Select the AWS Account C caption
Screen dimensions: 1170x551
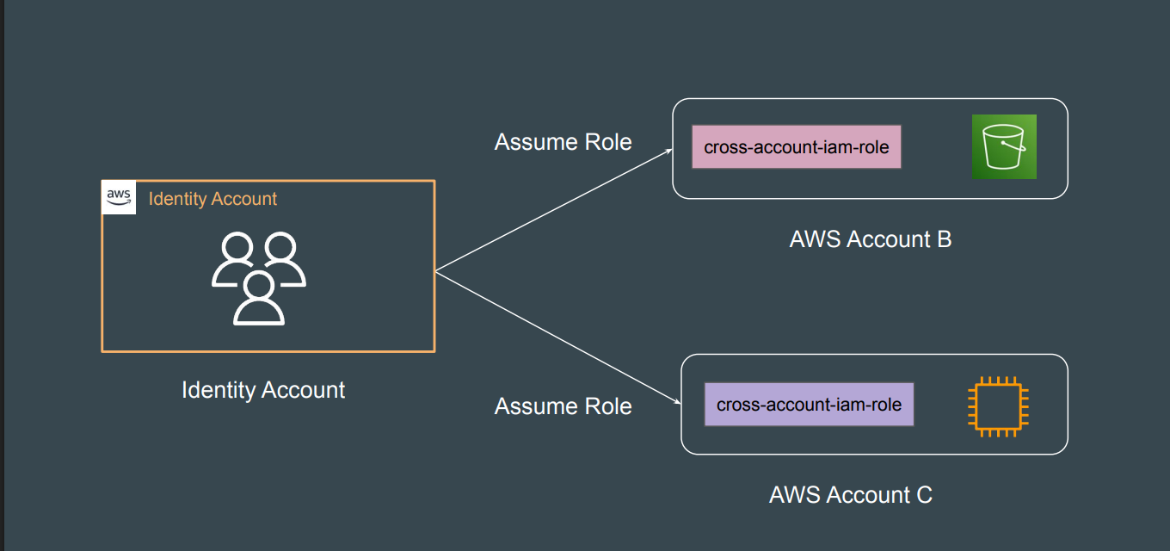pos(850,495)
